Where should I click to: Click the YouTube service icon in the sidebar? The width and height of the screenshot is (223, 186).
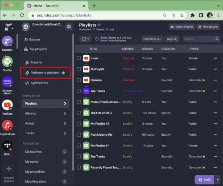coord(7,105)
